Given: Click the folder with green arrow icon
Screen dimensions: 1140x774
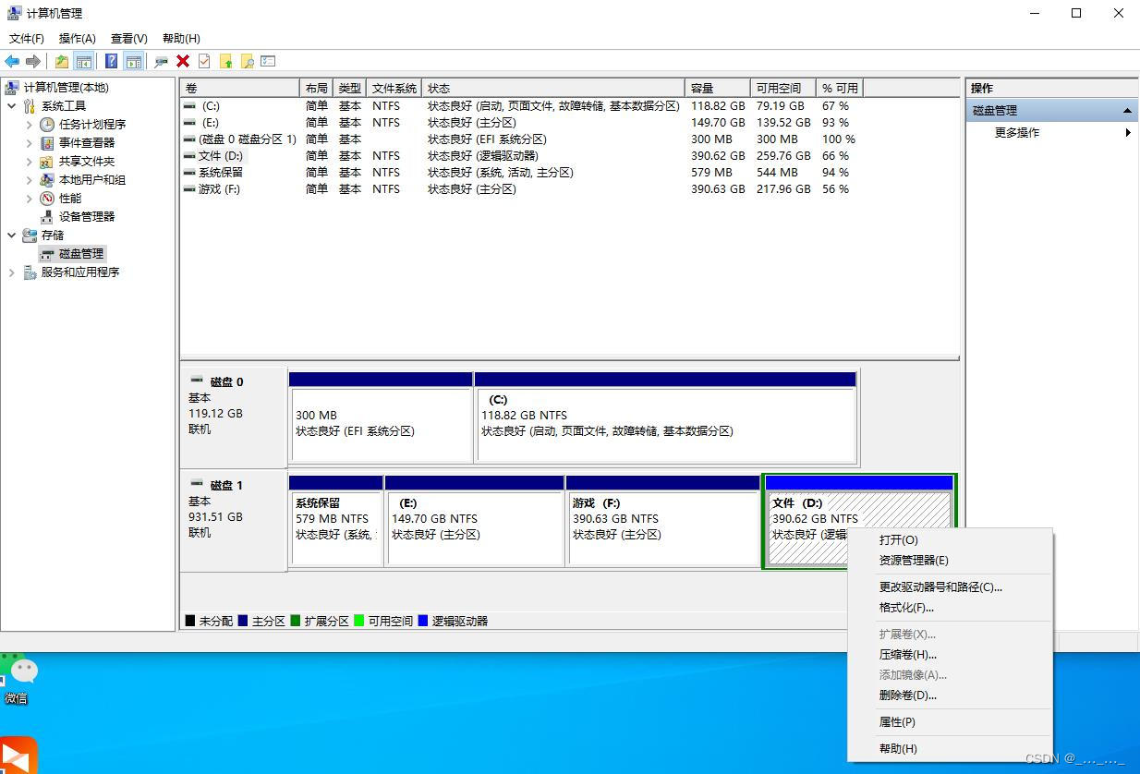Looking at the screenshot, I should [225, 61].
